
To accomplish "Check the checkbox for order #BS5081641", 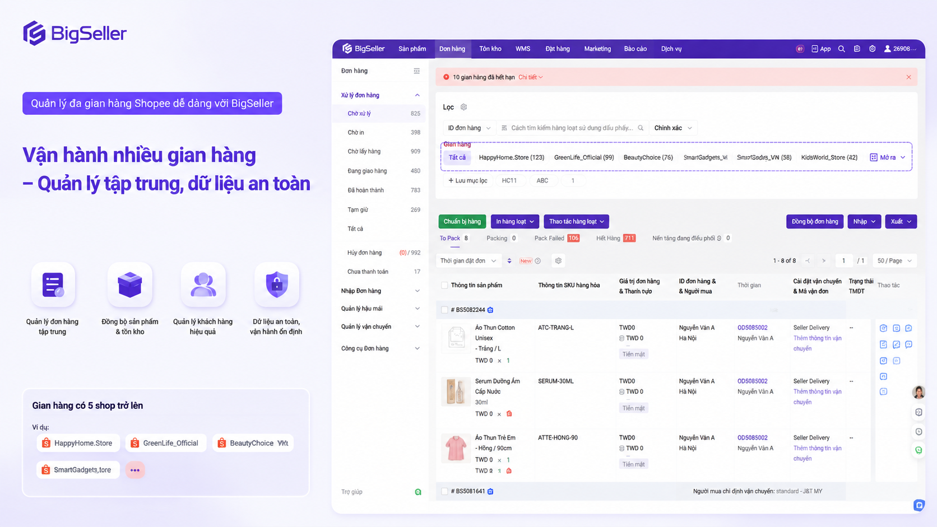I will [x=444, y=491].
